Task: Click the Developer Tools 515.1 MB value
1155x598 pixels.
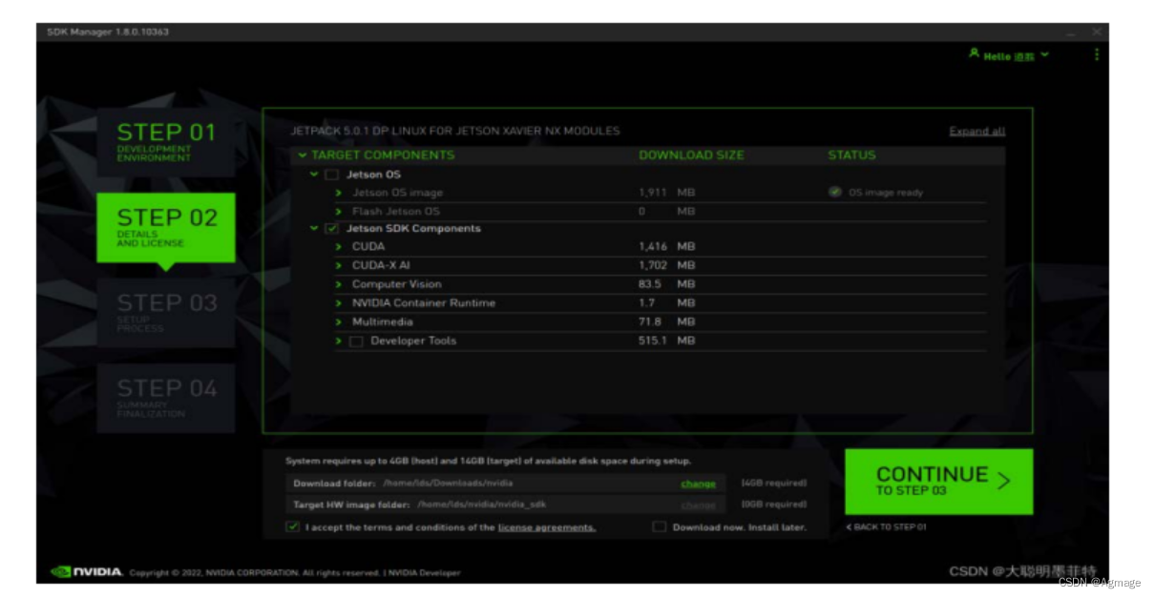Action: 666,340
